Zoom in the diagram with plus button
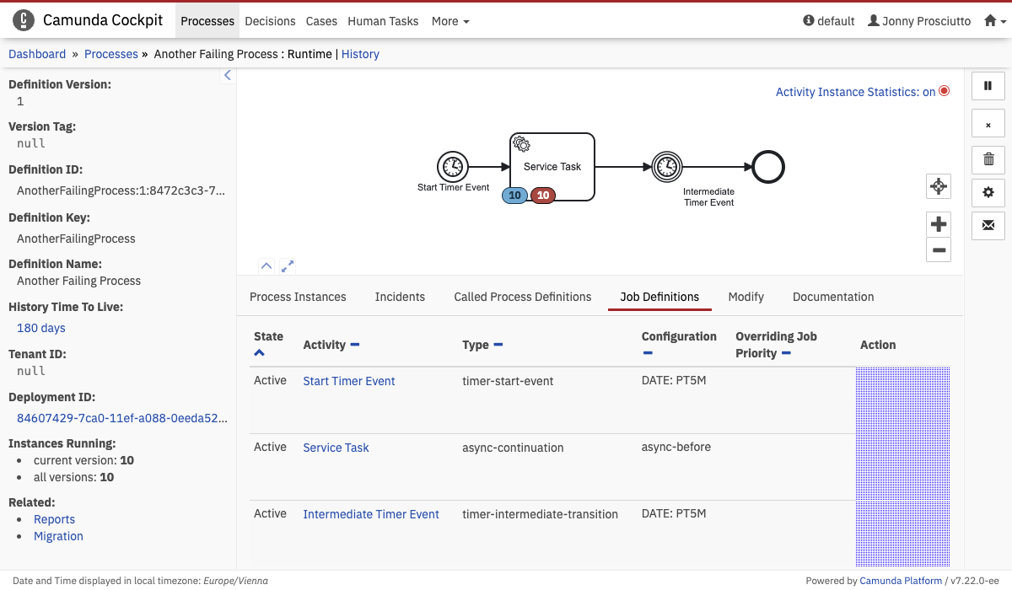Image resolution: width=1012 pixels, height=590 pixels. pyautogui.click(x=939, y=224)
